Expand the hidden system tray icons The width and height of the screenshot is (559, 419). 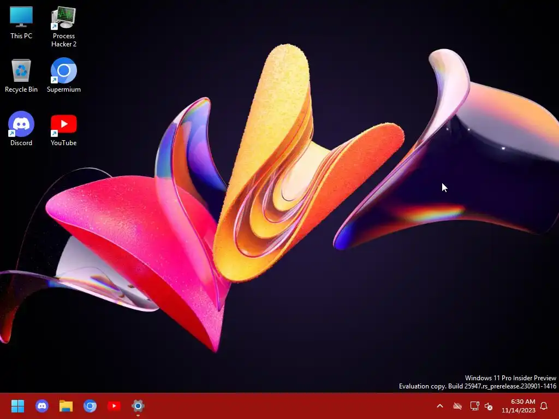[440, 406]
